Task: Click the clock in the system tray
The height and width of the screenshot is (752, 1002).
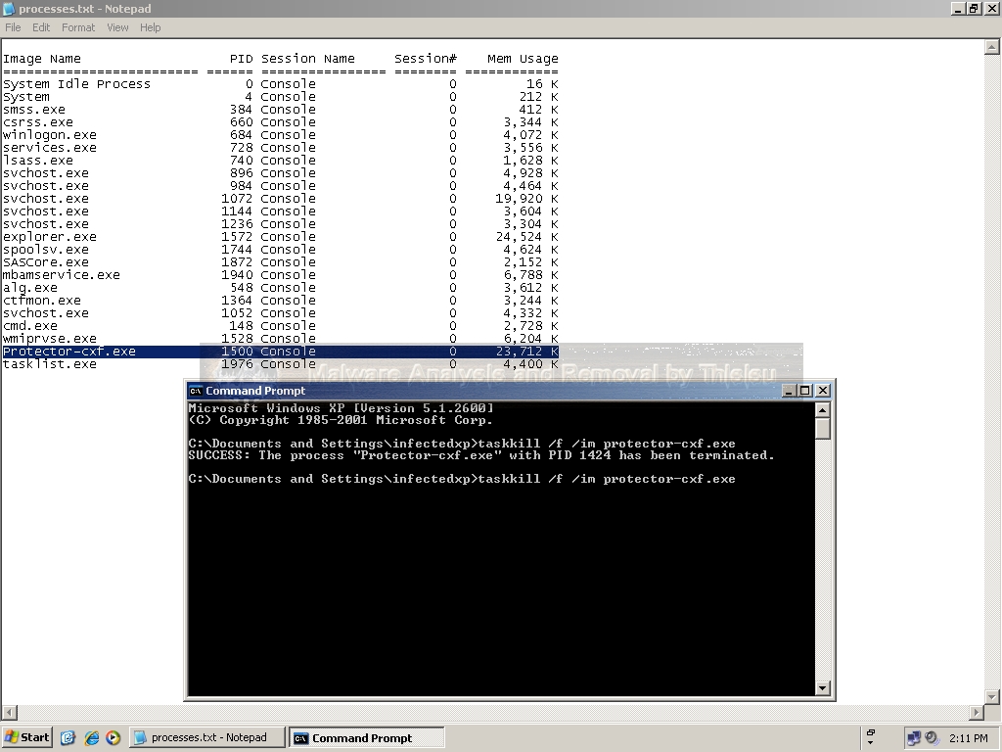Action: click(970, 737)
